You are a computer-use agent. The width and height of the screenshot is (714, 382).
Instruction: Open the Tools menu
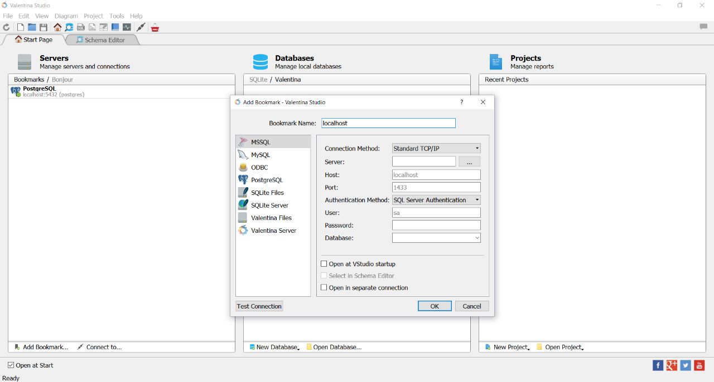pos(117,16)
